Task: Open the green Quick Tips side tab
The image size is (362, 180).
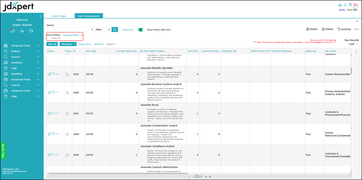Action: pyautogui.click(x=3, y=151)
